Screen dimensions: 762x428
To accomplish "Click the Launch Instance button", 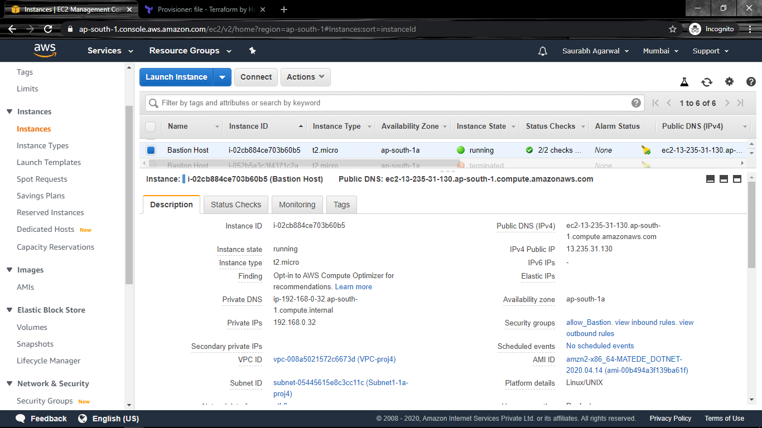I will (177, 77).
